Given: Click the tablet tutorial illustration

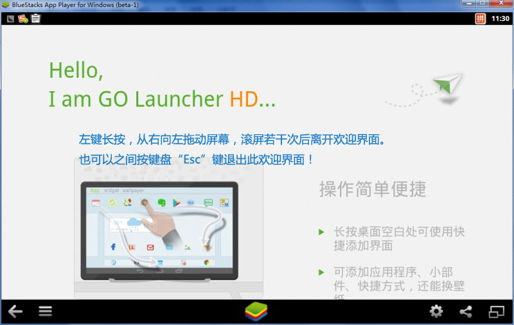Looking at the screenshot, I should (x=159, y=231).
